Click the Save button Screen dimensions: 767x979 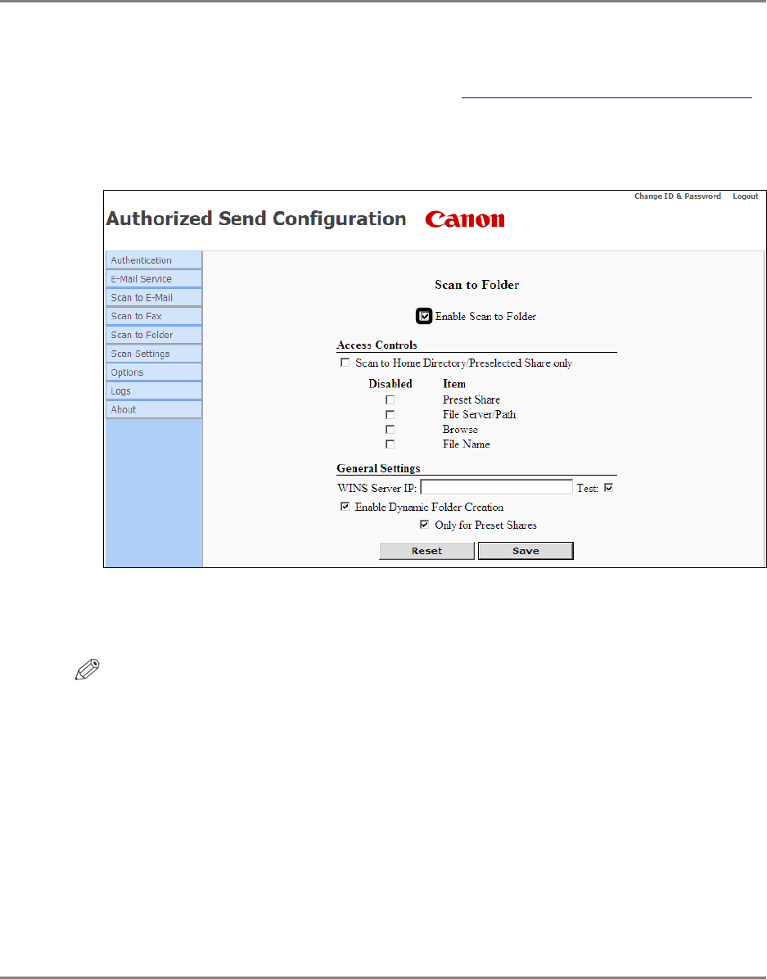(526, 551)
